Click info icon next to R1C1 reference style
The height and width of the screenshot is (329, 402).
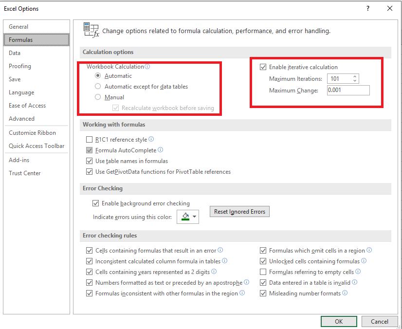click(x=151, y=139)
